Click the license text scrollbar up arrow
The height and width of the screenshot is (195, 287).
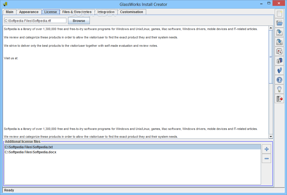[271, 28]
